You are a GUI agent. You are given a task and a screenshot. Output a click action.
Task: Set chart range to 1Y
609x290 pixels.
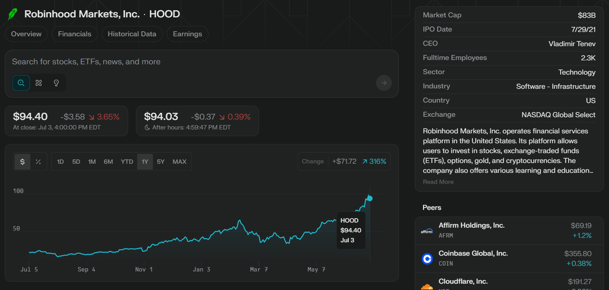coord(145,162)
